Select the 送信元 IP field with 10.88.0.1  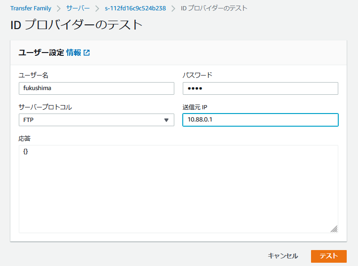260,120
